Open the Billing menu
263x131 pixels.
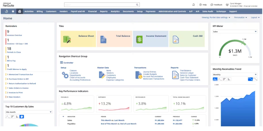[x=40, y=11]
